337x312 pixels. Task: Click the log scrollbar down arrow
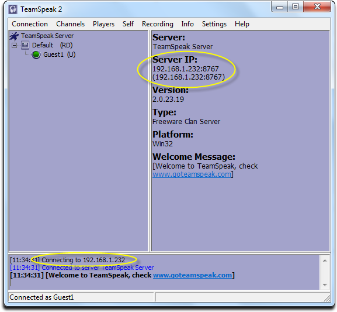pos(325,285)
